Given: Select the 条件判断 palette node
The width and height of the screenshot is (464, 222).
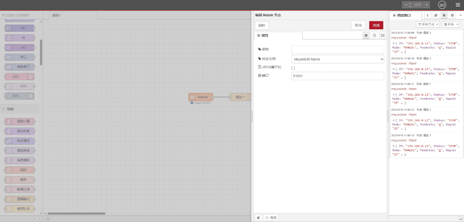Looking at the screenshot, I should tap(20, 131).
